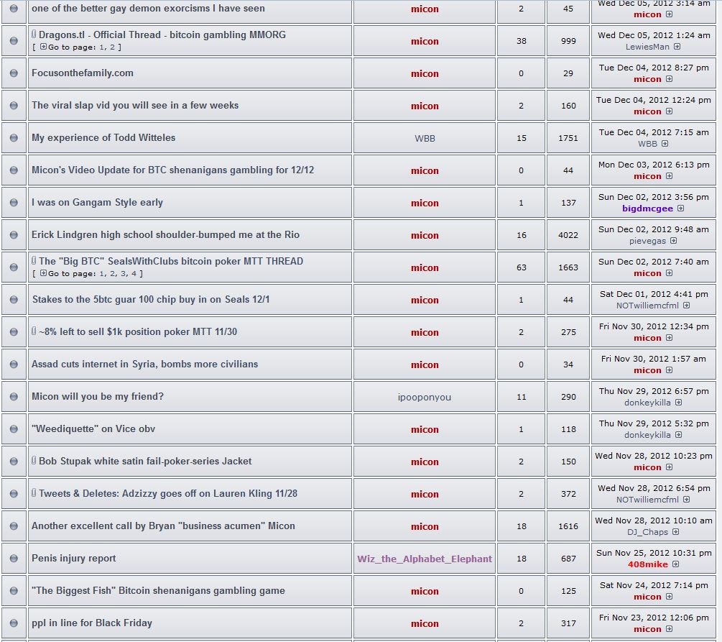Image resolution: width=722 pixels, height=642 pixels.
Task: Click the paperclip icon on the Dragons.tl thread
Action: click(34, 35)
